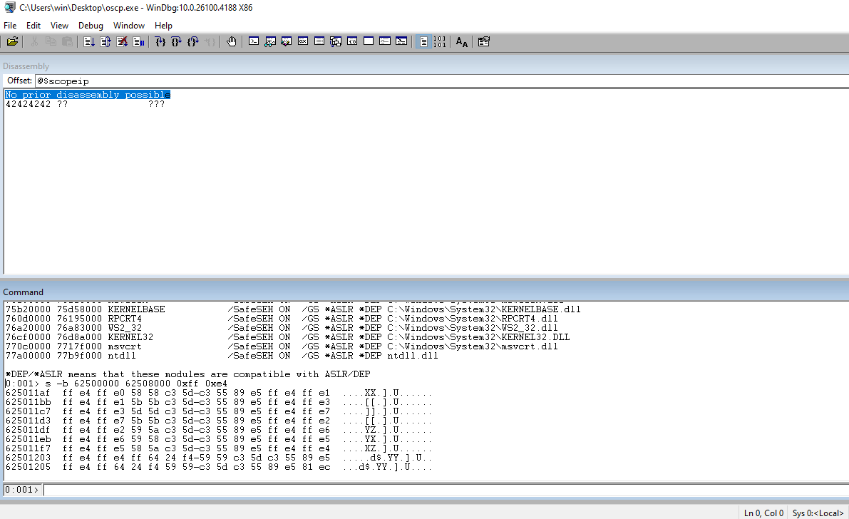The width and height of the screenshot is (849, 519).
Task: Click the Step Into icon
Action: click(x=160, y=42)
